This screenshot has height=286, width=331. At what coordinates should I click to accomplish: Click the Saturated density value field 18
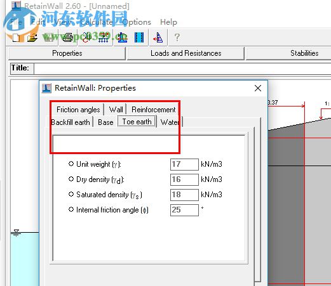point(184,195)
